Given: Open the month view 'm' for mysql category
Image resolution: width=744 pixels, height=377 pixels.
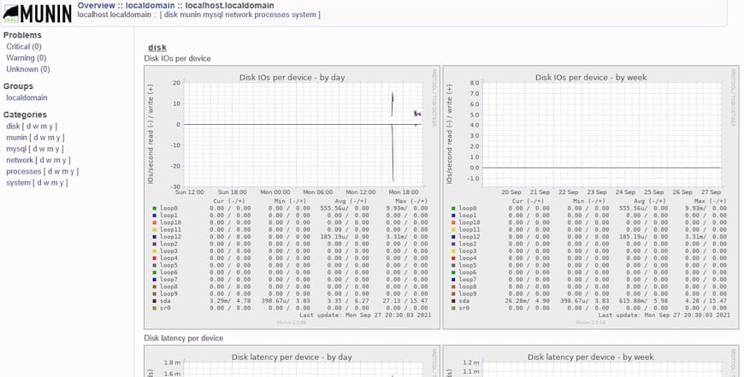Looking at the screenshot, I should click(50, 149).
